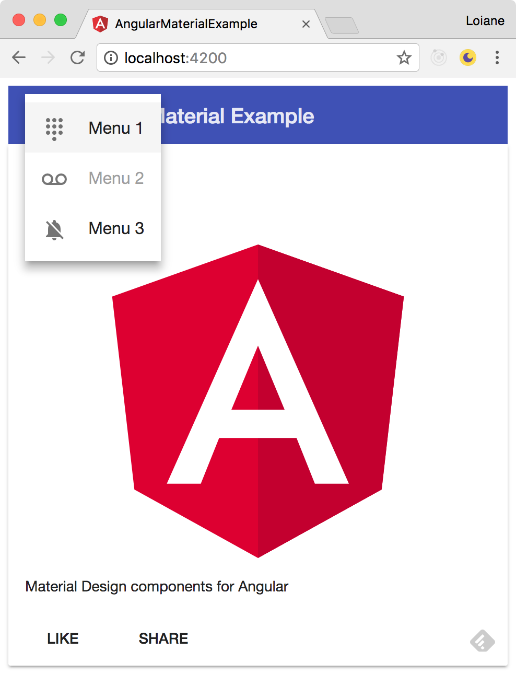516x674 pixels.
Task: View site info icon in address bar
Action: (x=111, y=57)
